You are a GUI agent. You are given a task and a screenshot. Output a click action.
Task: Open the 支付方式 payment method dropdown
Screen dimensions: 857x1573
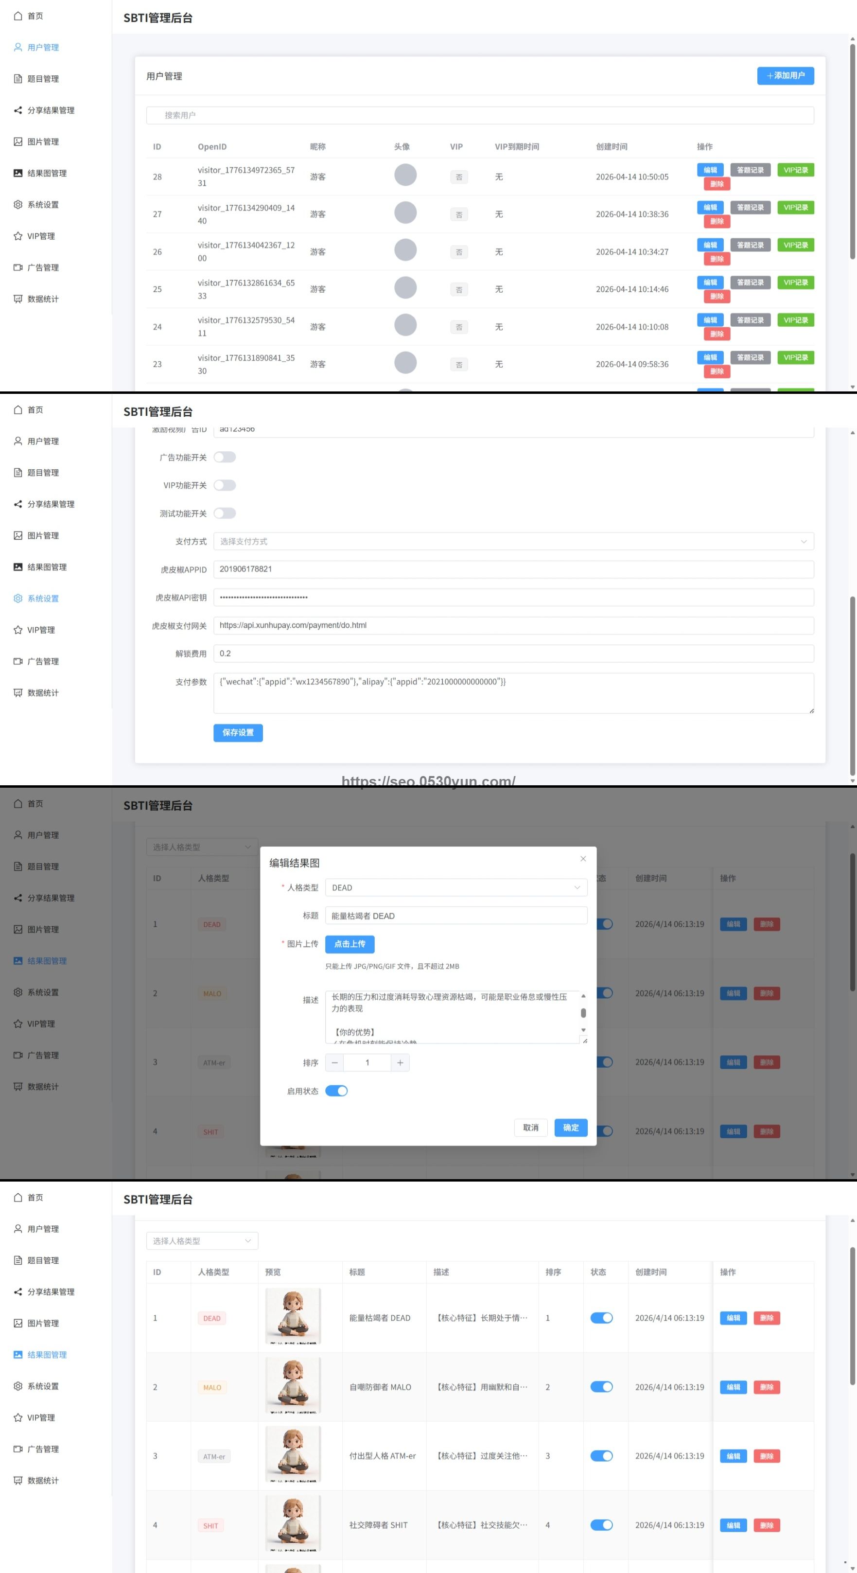(x=513, y=542)
